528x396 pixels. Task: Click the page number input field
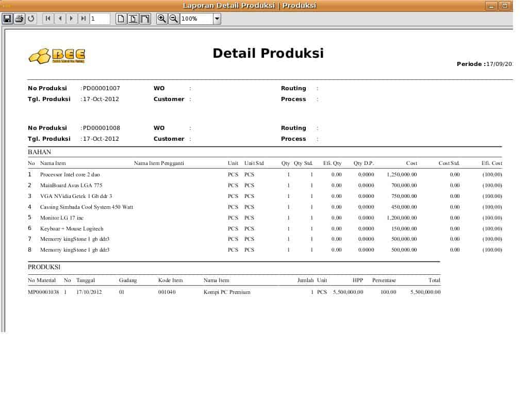coord(100,19)
